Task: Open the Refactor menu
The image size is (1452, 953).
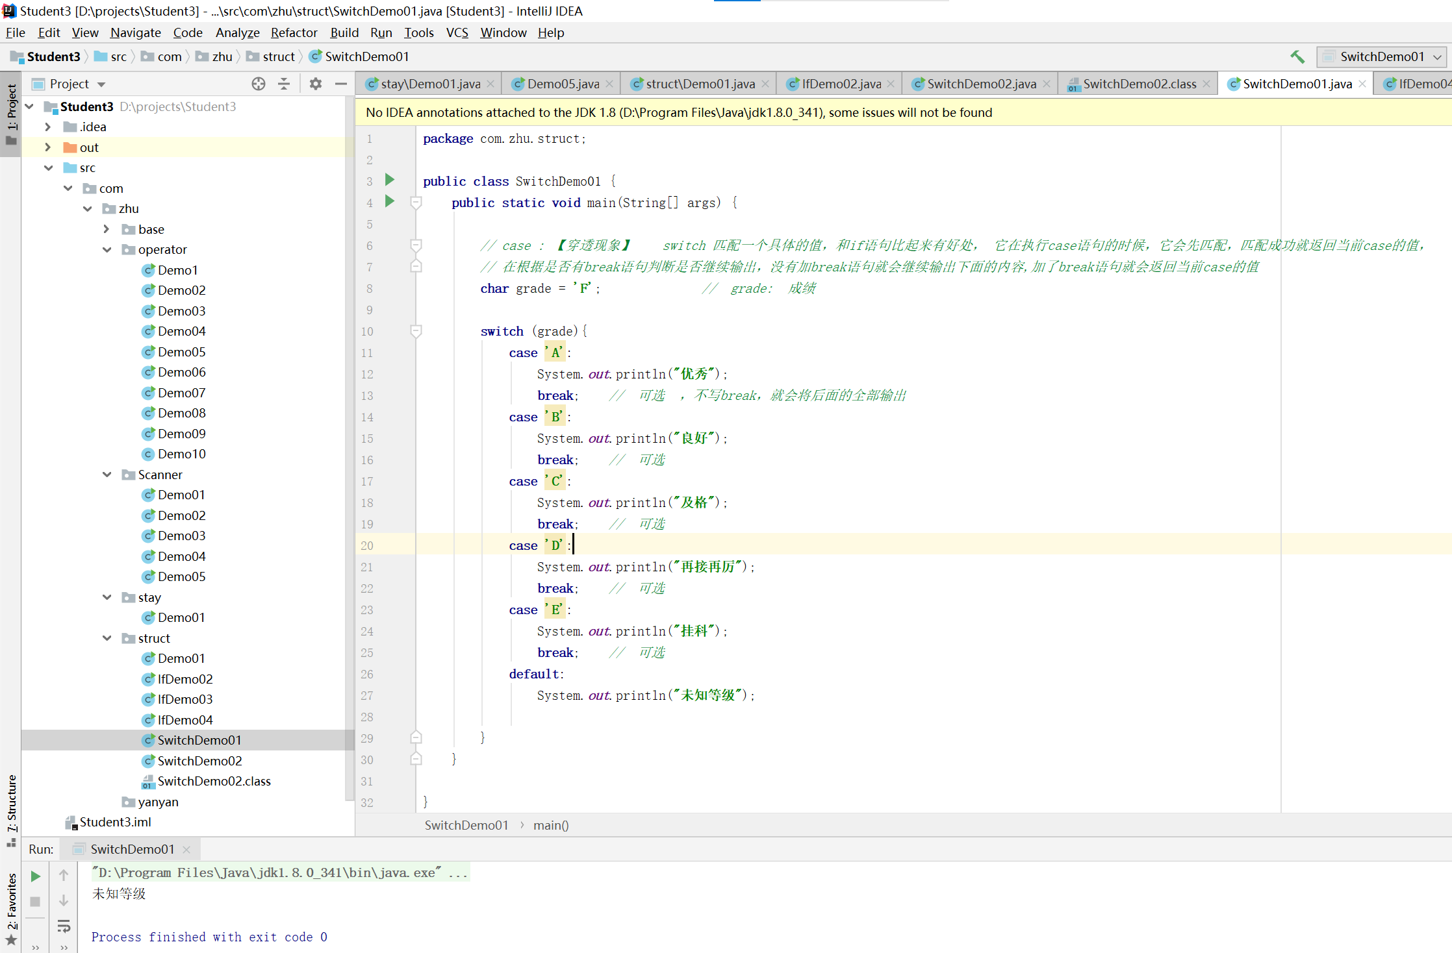Action: coord(294,32)
